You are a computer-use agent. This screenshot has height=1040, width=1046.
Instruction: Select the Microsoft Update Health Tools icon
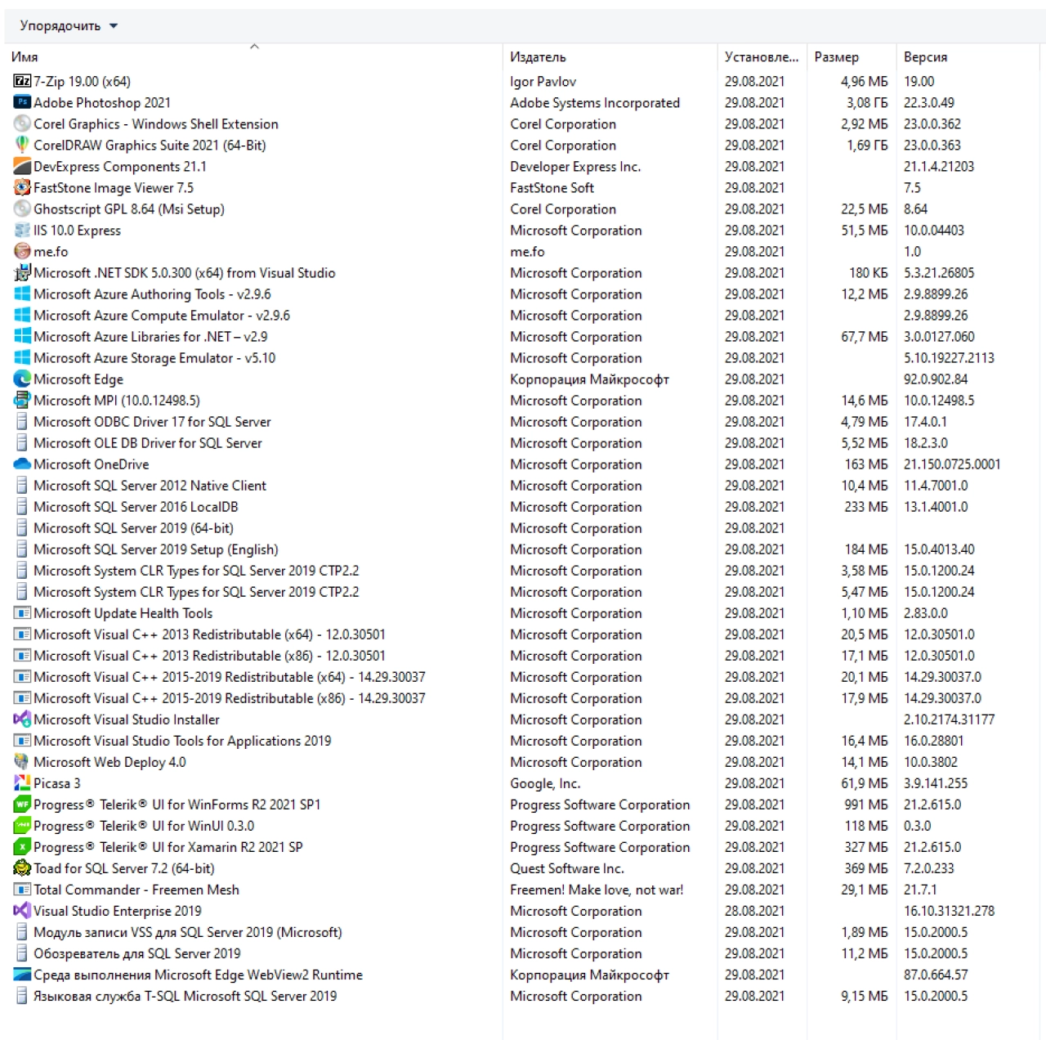pyautogui.click(x=22, y=612)
